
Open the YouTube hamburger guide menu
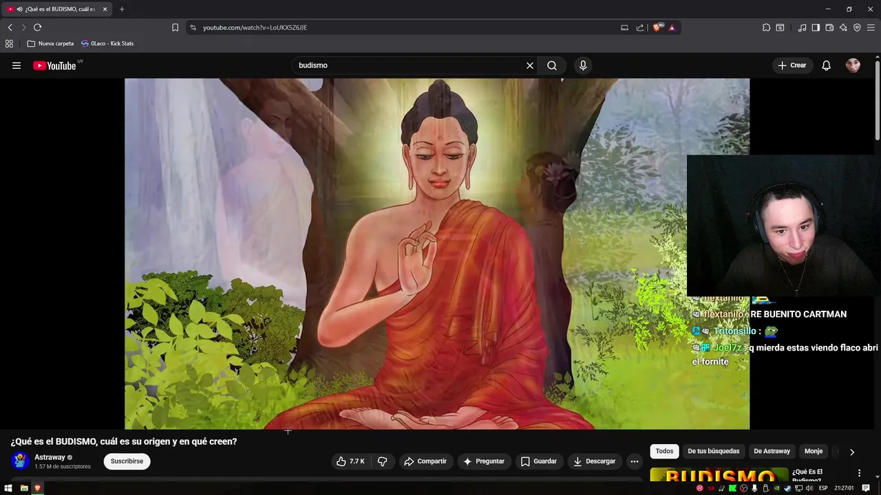click(17, 65)
